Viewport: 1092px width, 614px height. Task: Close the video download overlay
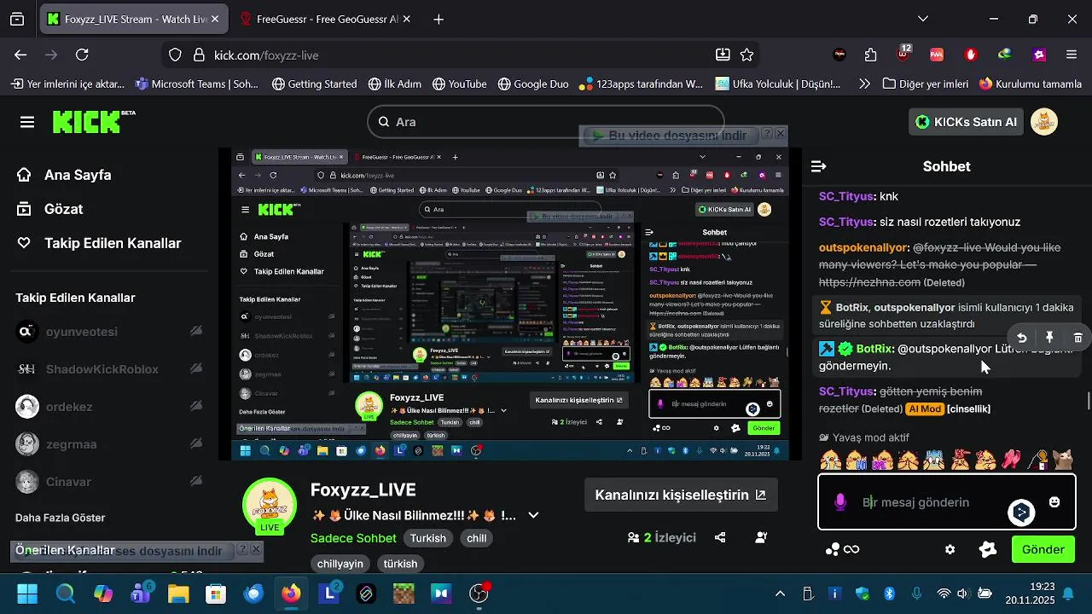(781, 134)
